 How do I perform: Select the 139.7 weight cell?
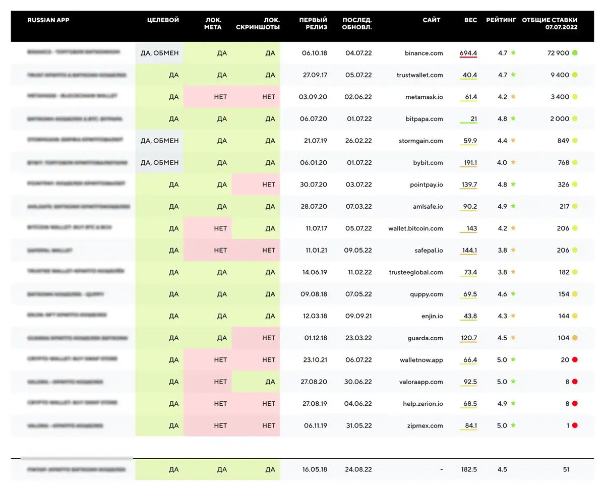tap(469, 185)
